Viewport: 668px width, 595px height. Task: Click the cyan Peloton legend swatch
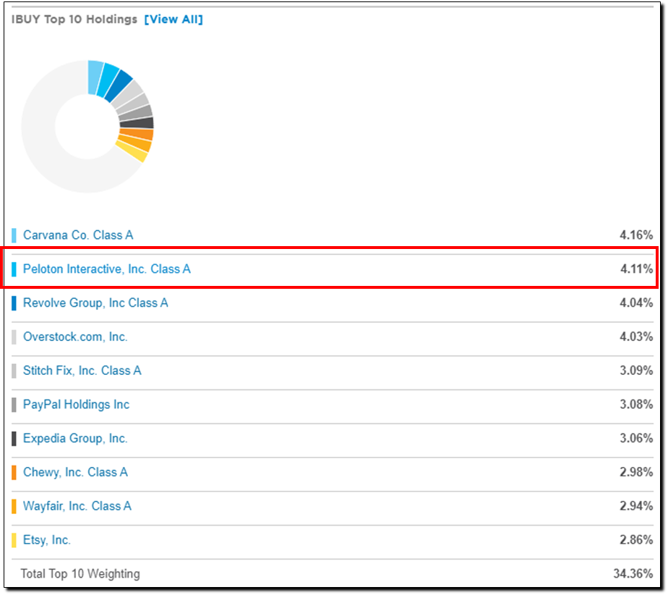[x=14, y=269]
